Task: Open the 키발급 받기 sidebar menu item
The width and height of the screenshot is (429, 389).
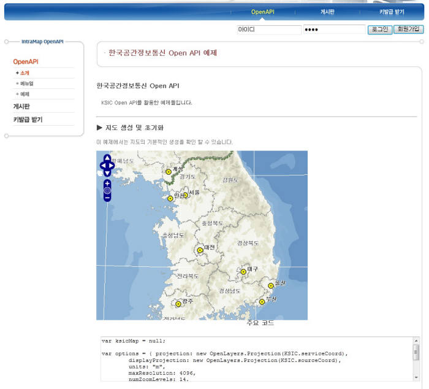Action: pos(28,120)
